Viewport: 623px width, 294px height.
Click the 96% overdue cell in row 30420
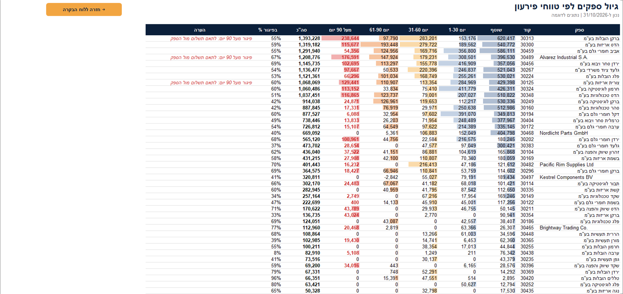[x=276, y=278]
